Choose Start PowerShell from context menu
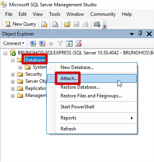The width and height of the screenshot is (154, 162). click(92, 107)
